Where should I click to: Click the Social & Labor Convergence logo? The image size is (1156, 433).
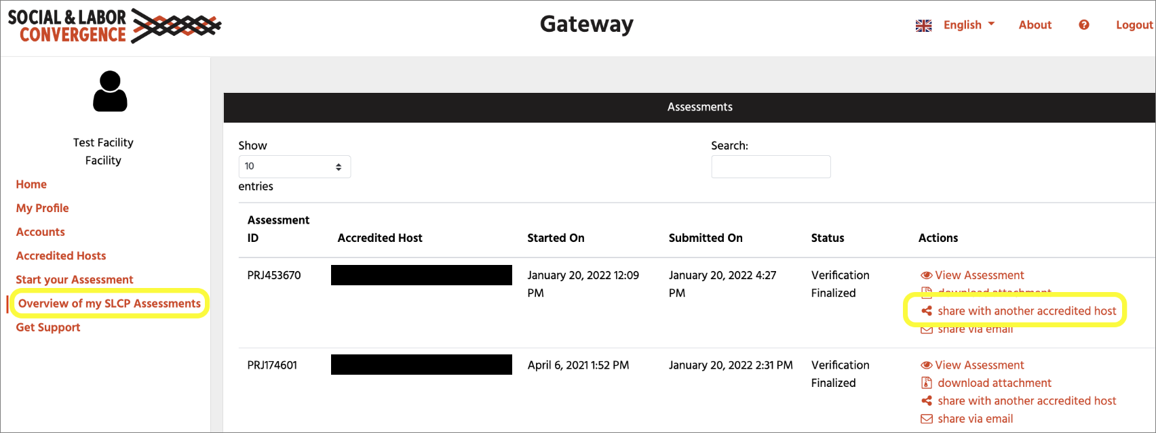pos(113,26)
